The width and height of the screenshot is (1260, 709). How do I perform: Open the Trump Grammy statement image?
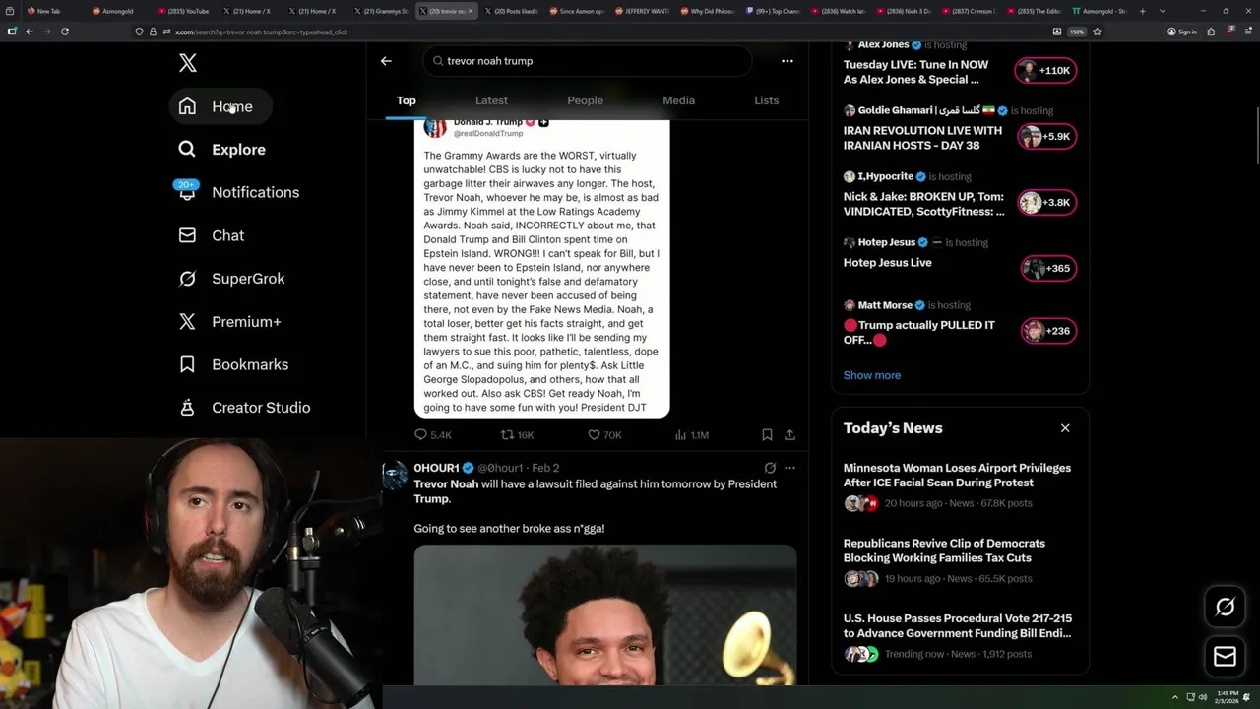(542, 269)
